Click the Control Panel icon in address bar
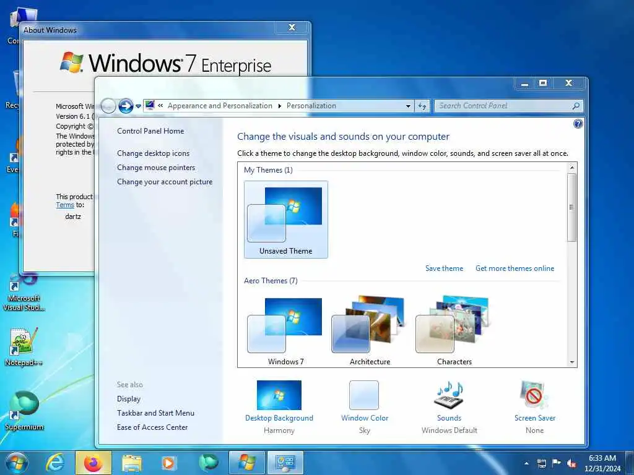The height and width of the screenshot is (475, 634). point(150,105)
